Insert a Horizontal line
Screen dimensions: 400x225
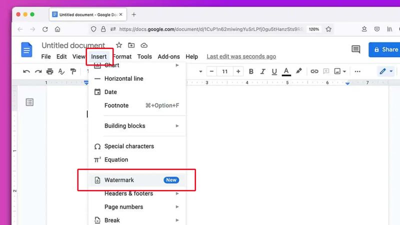[137, 78]
